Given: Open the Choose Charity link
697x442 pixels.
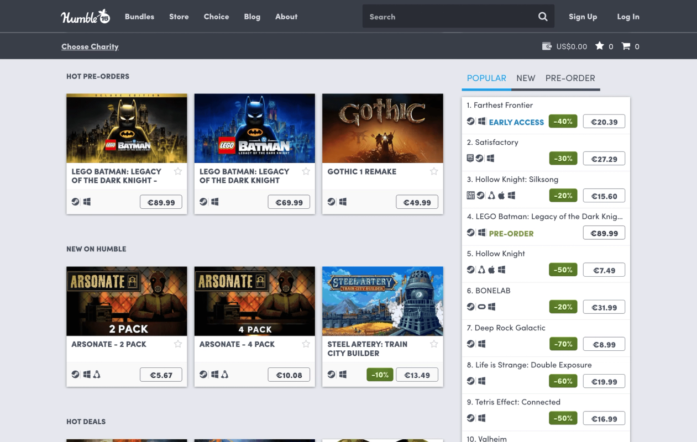Looking at the screenshot, I should pos(90,46).
